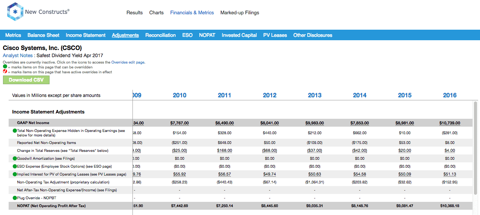Download the table as CSV
Image resolution: width=480 pixels, height=215 pixels.
point(26,80)
